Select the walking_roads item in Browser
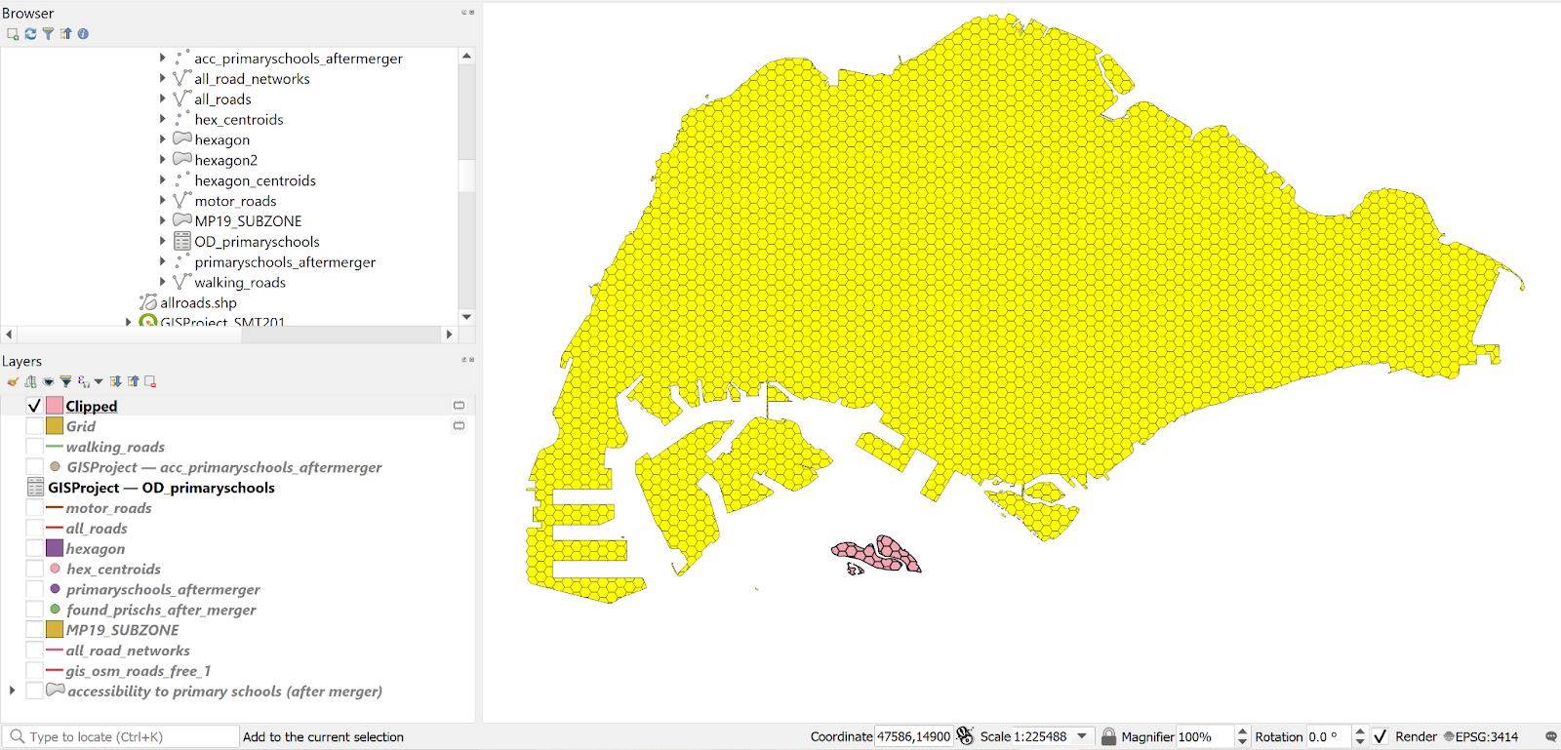The width and height of the screenshot is (1561, 750). [x=239, y=283]
